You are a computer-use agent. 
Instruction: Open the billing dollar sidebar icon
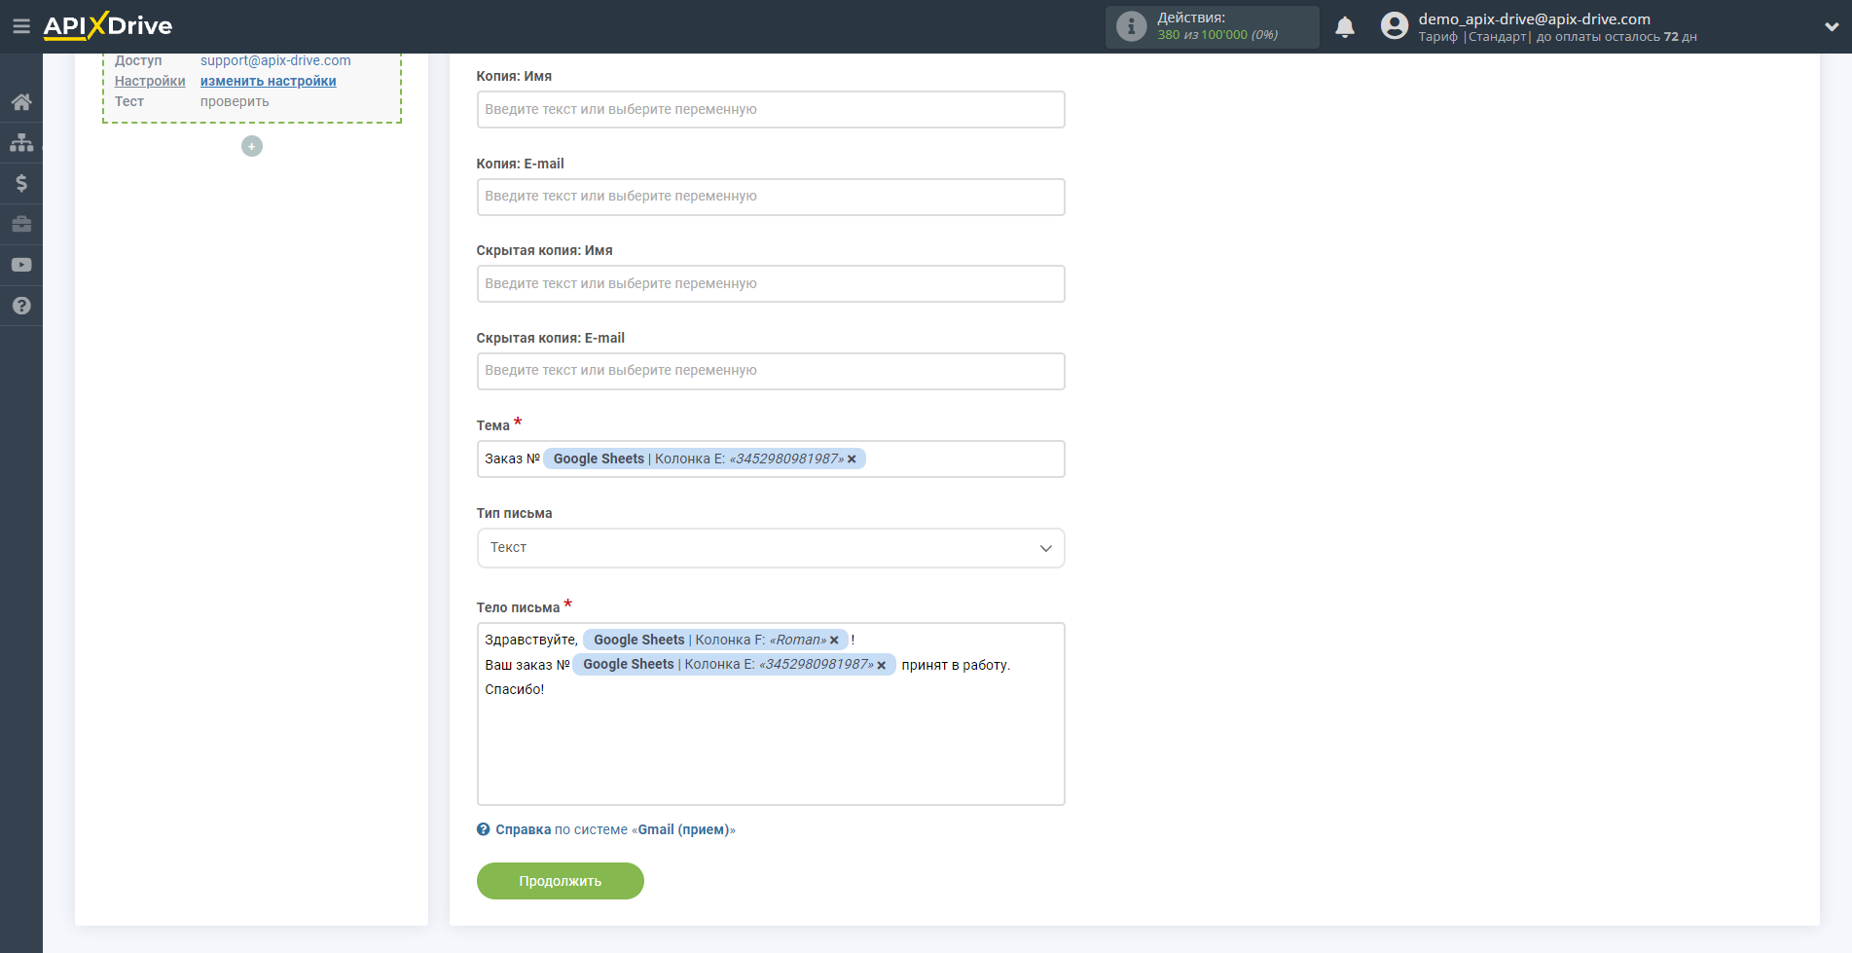[21, 183]
